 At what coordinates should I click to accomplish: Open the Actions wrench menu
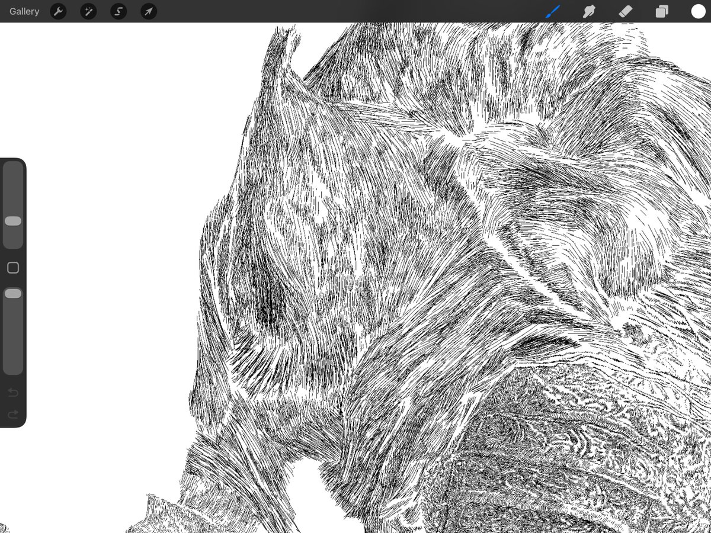coord(58,11)
